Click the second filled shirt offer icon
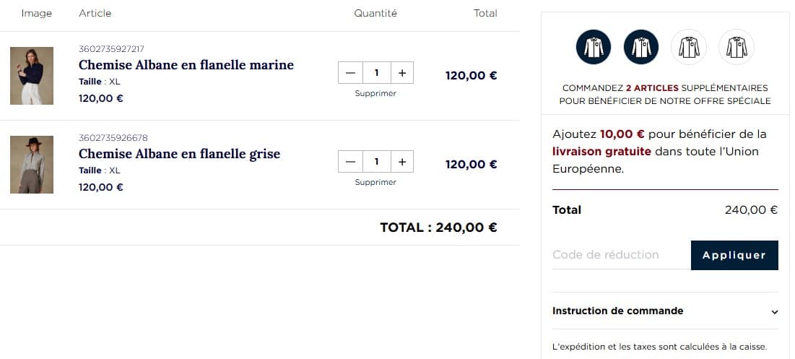795x359 pixels. (x=641, y=48)
